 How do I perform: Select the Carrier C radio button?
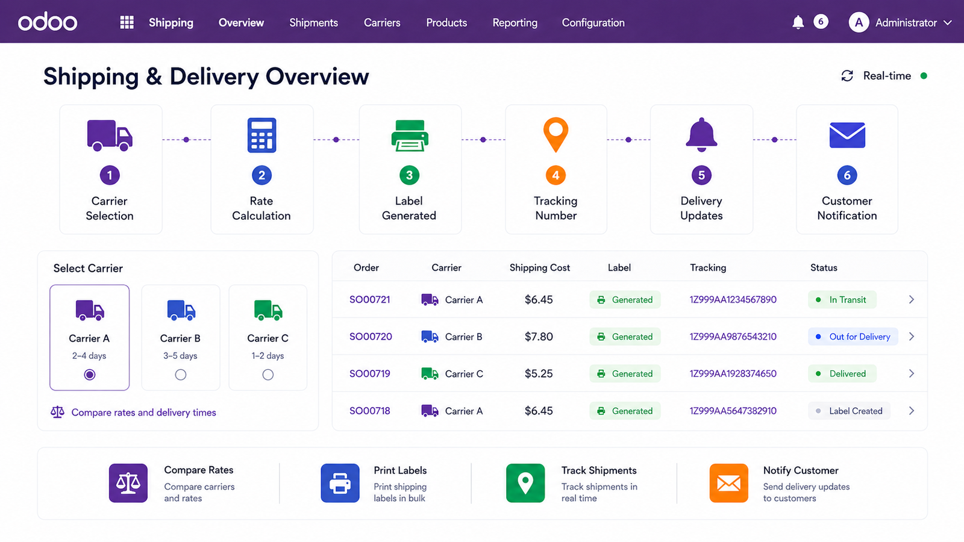coord(268,375)
